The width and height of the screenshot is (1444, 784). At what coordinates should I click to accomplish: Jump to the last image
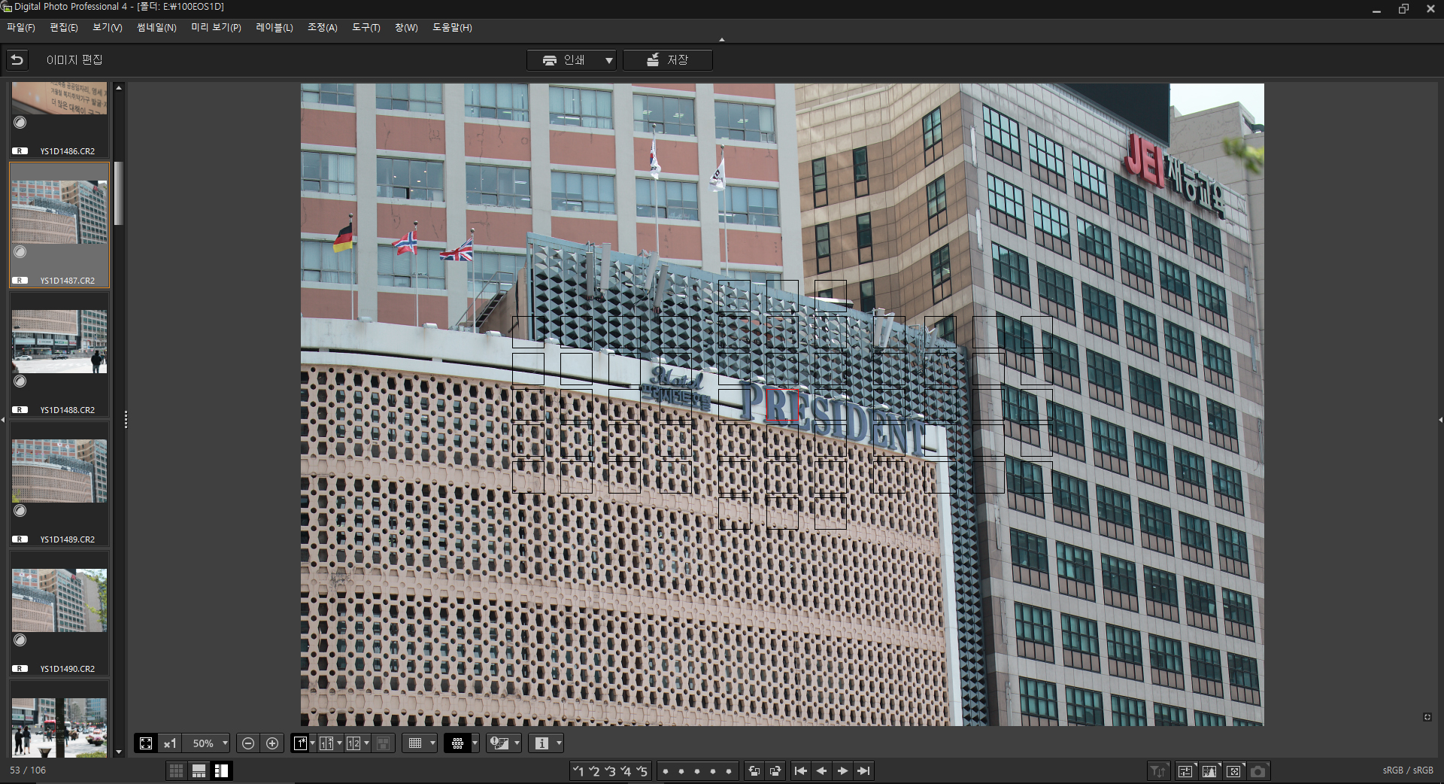864,770
